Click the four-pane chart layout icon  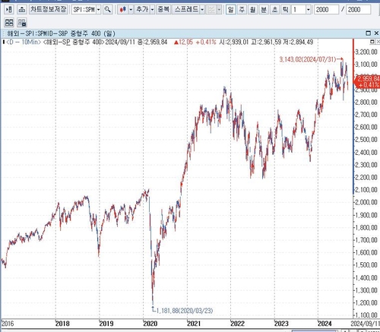tap(9, 23)
